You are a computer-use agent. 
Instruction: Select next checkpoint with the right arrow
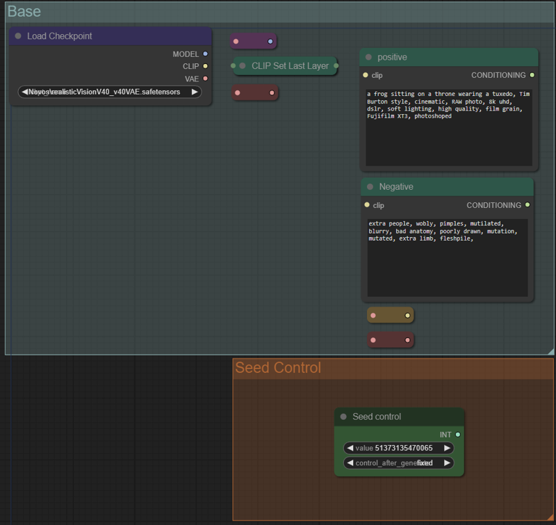pyautogui.click(x=195, y=92)
